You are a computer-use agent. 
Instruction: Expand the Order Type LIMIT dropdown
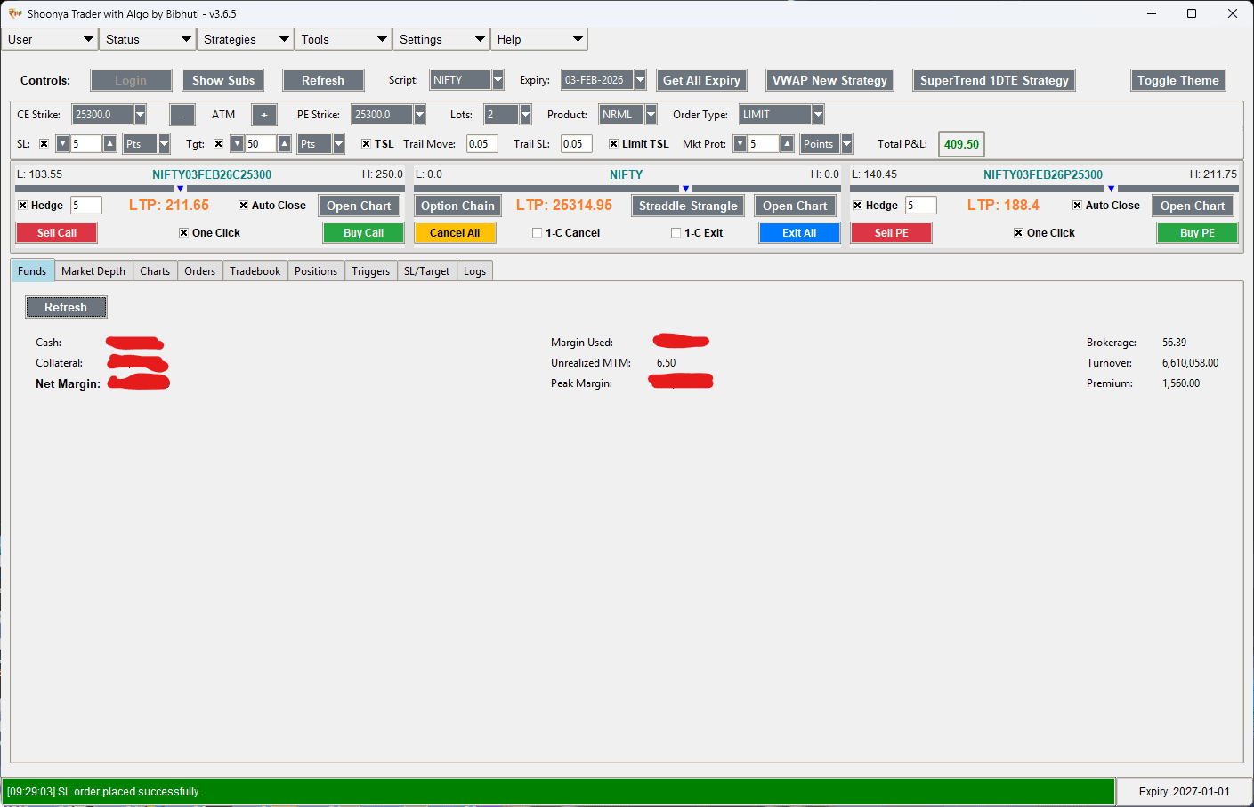click(817, 114)
